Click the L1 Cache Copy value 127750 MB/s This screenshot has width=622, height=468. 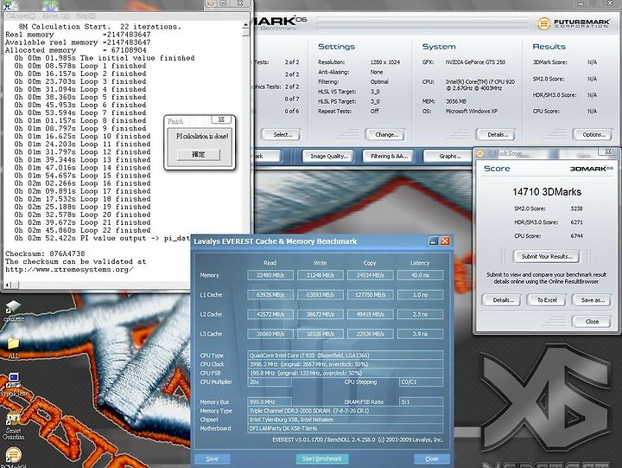pos(370,295)
